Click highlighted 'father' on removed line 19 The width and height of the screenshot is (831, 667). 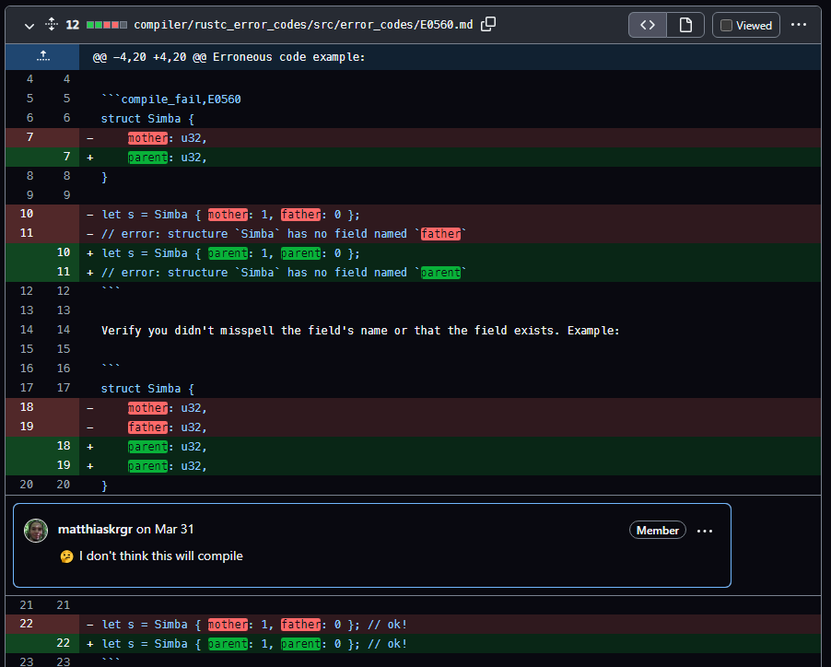tap(147, 427)
